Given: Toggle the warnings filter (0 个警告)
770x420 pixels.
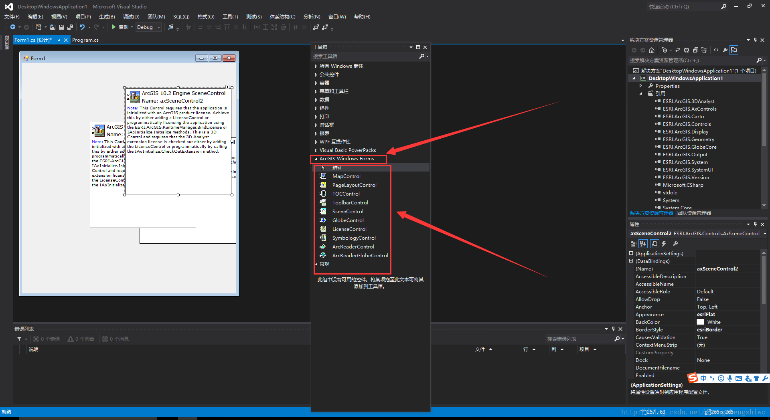Looking at the screenshot, I should click(x=81, y=339).
